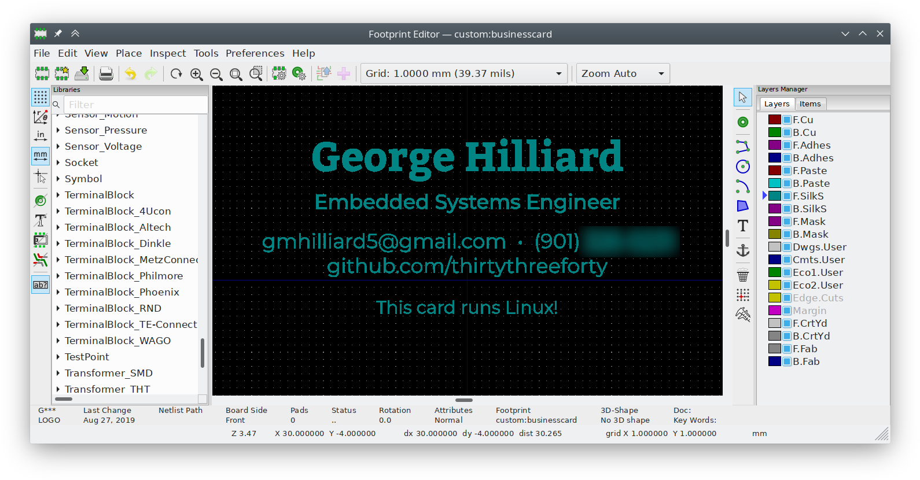Image resolution: width=920 pixels, height=480 pixels.
Task: Switch to the Layers tab
Action: click(777, 104)
